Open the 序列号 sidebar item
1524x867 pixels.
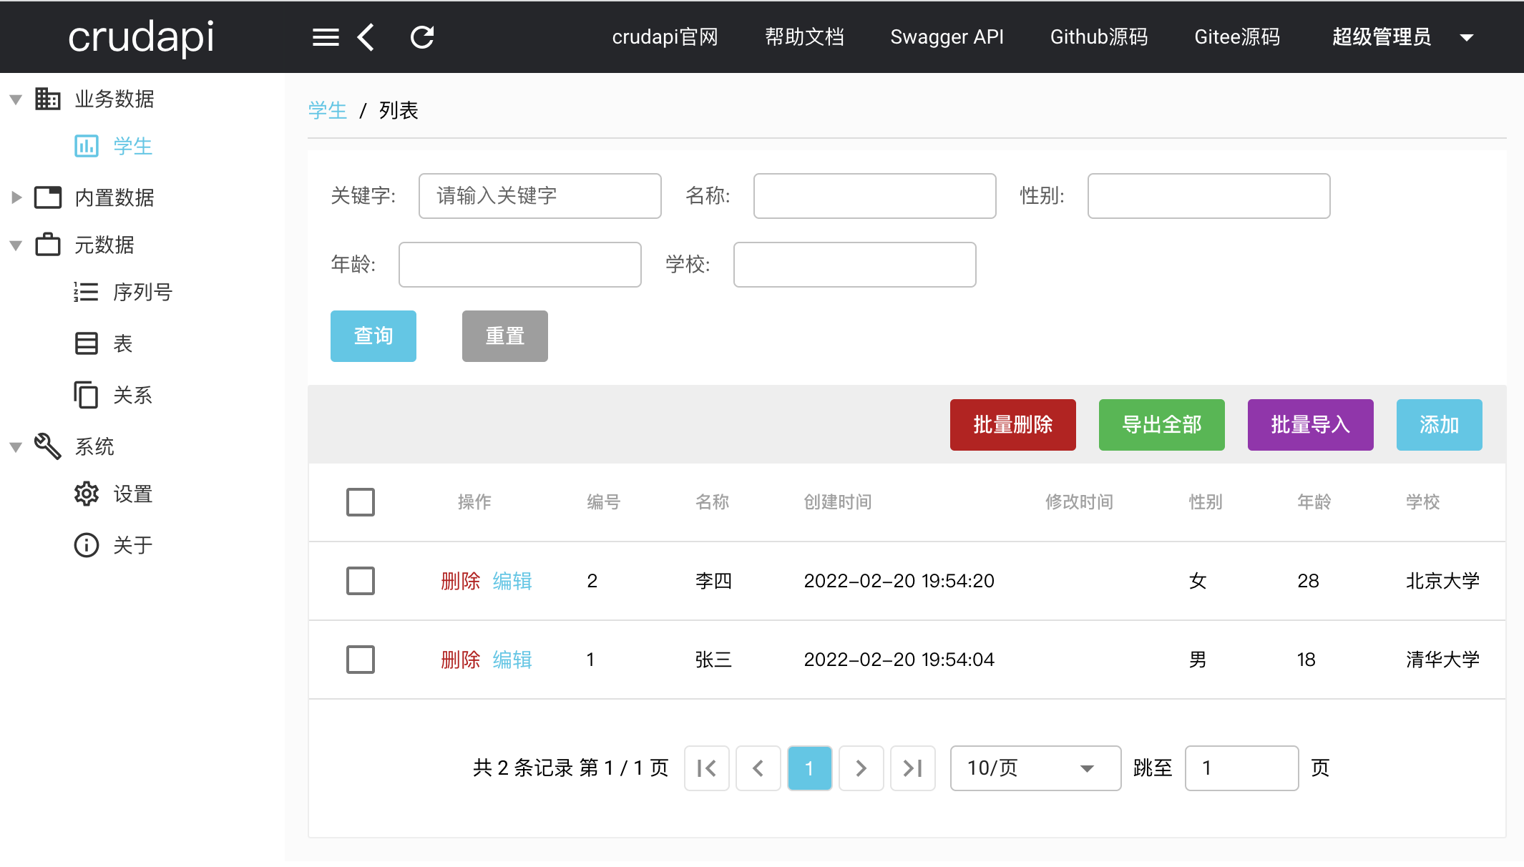[x=142, y=293]
